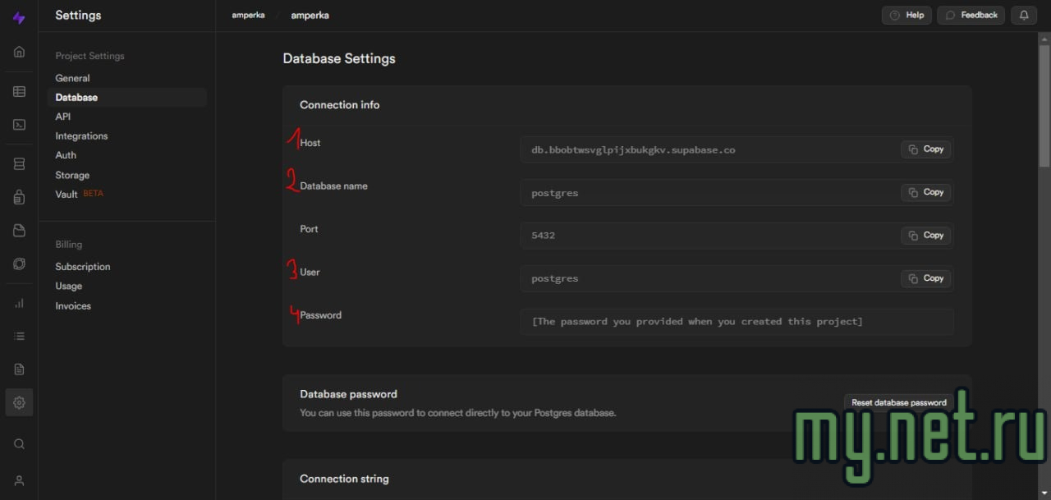Open the SQL Editor terminal icon
1051x500 pixels.
click(x=19, y=125)
